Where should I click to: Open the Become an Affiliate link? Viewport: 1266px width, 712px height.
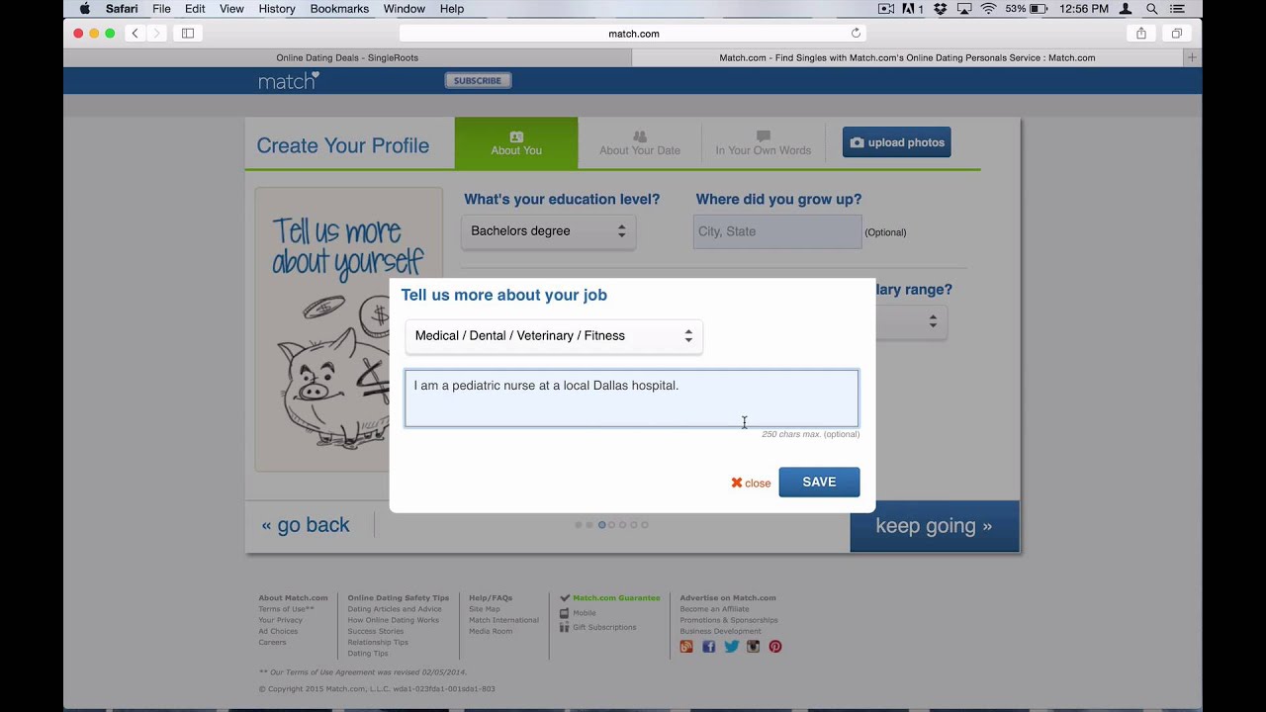714,609
